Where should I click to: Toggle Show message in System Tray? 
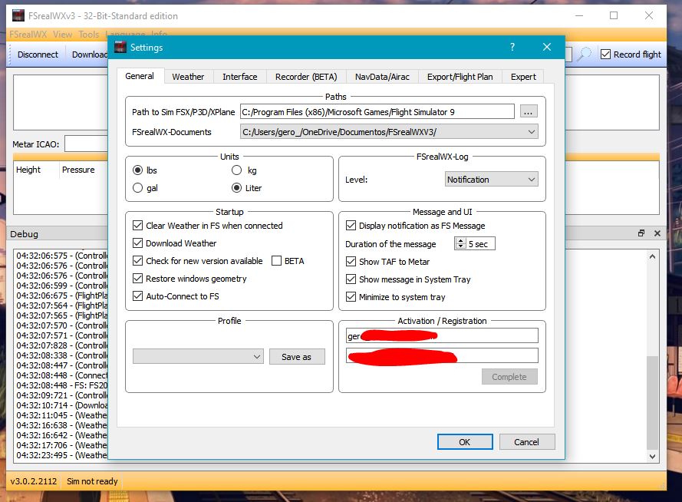point(351,279)
